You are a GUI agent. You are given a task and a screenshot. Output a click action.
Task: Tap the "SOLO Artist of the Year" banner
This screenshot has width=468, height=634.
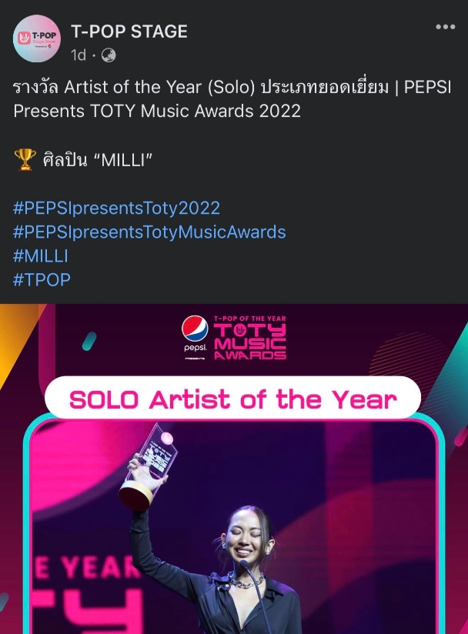pyautogui.click(x=232, y=399)
